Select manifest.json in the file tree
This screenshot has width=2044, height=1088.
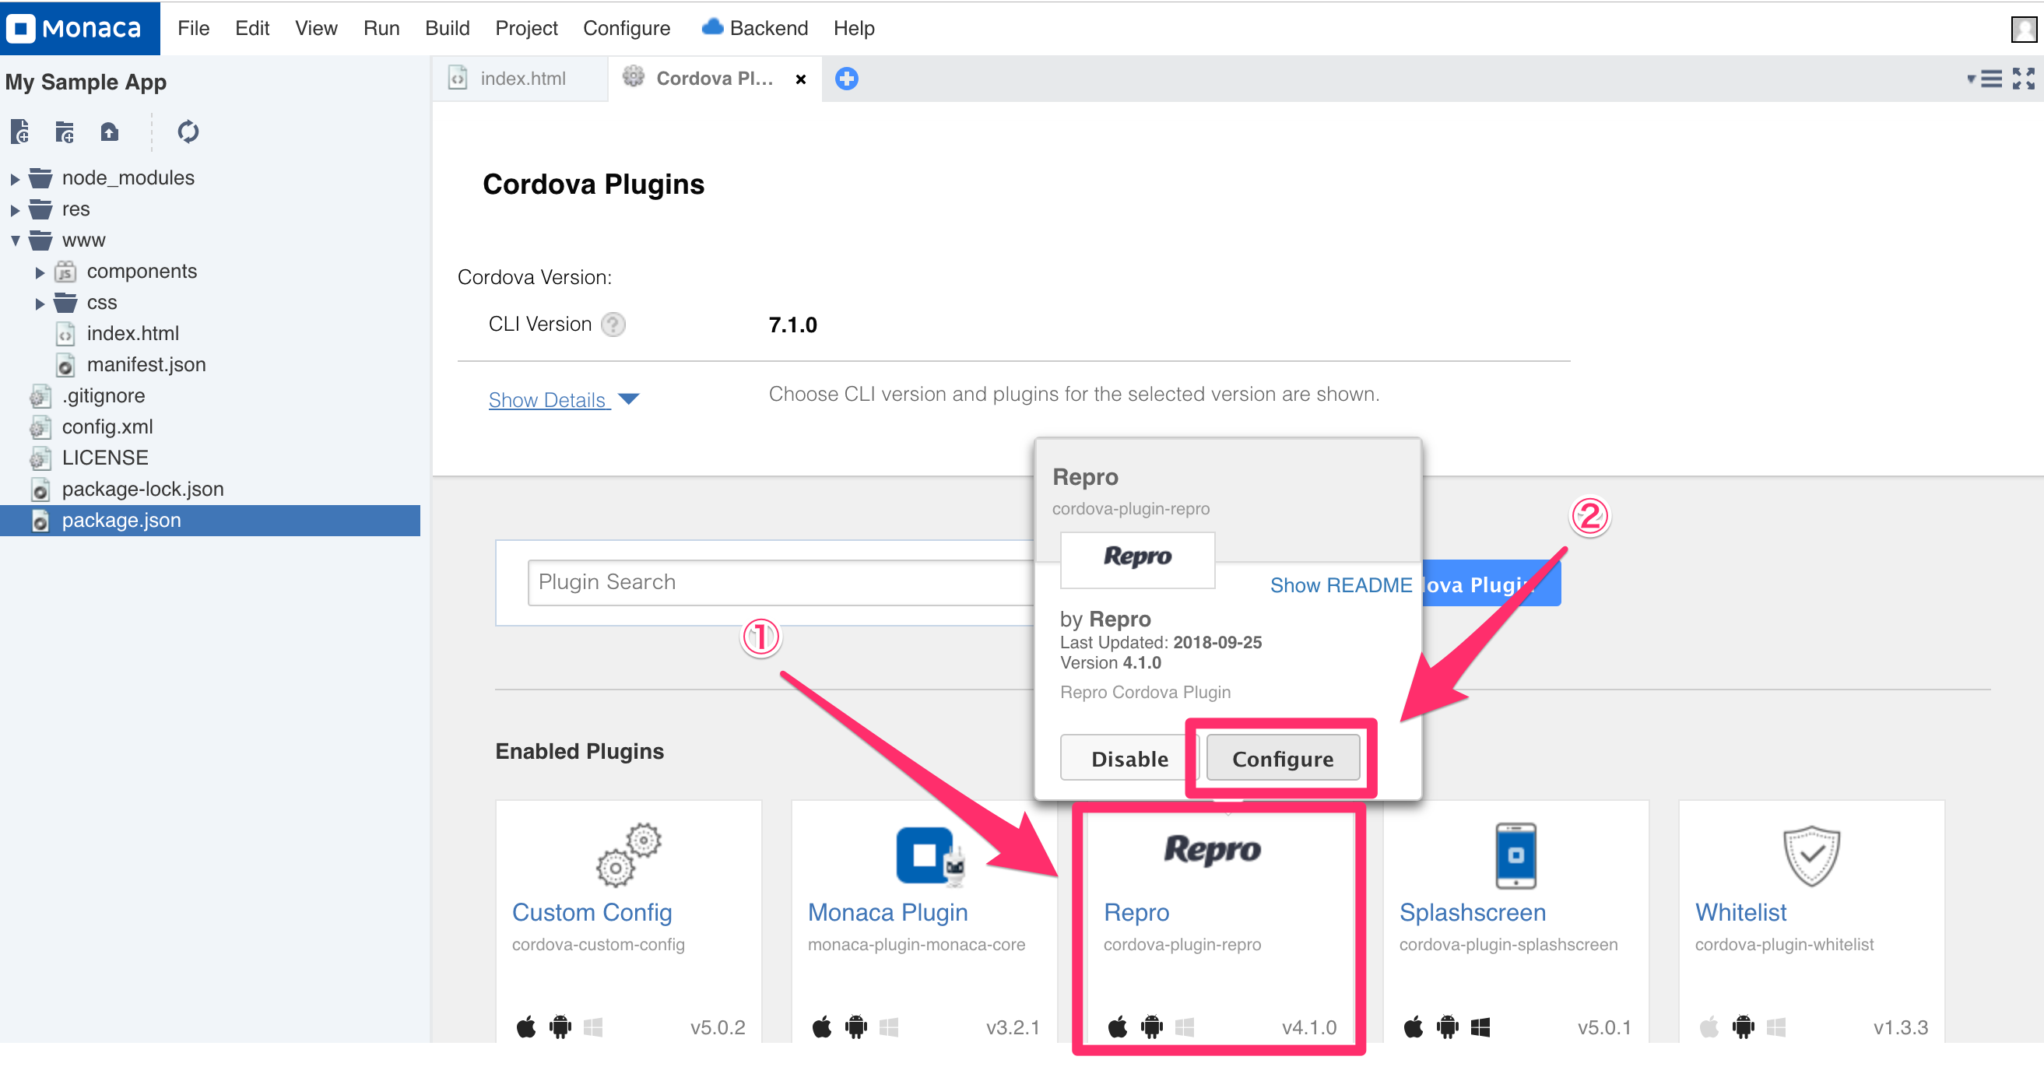pyautogui.click(x=146, y=365)
